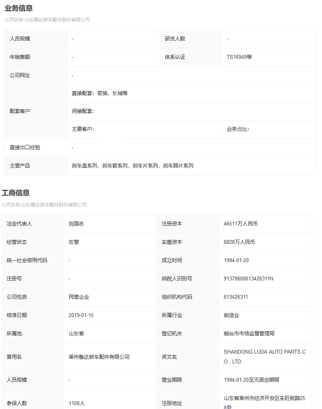Viewport: 322px width, 409px height.
Task: Click the 注册资本 label
Action: point(172,224)
